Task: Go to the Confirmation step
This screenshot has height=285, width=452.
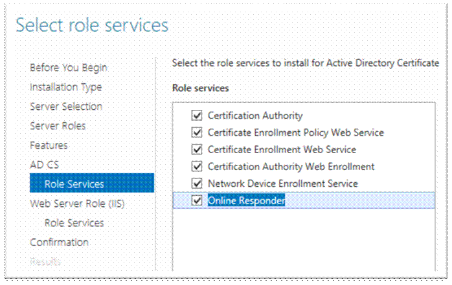Action: tap(59, 242)
